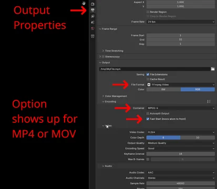Open the Scene properties tab icon
Image resolution: width=217 pixels, height=189 pixels.
pos(92,22)
